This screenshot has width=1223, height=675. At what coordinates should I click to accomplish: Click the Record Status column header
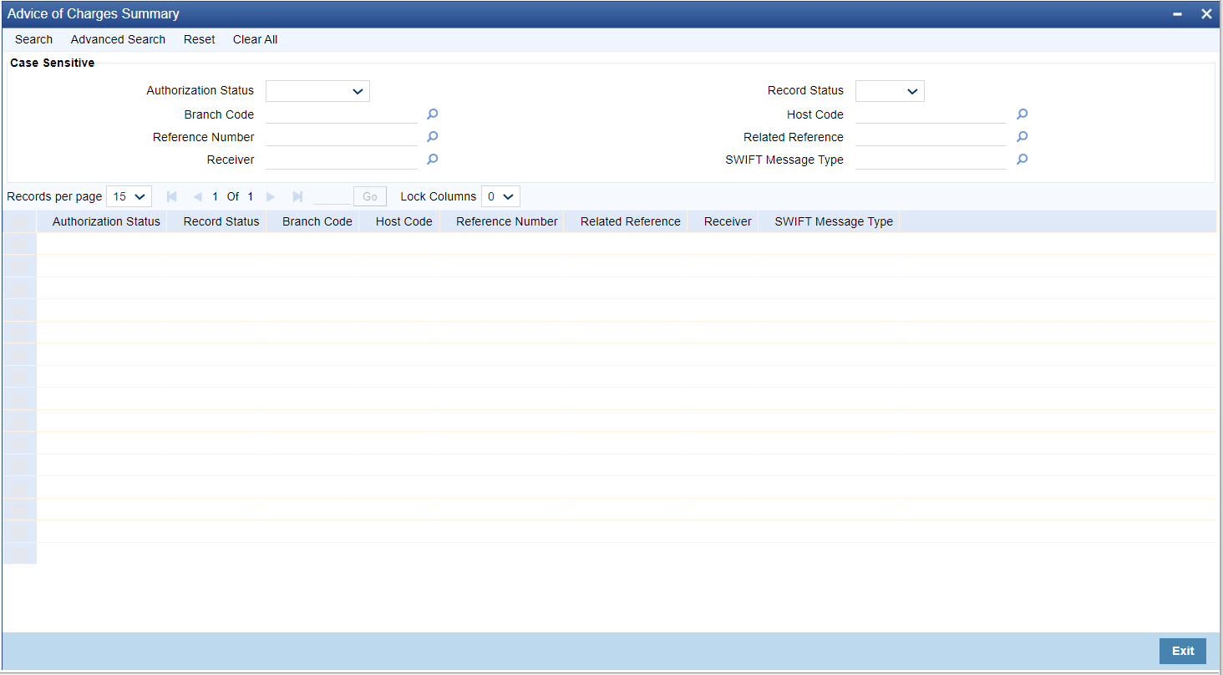(x=221, y=221)
